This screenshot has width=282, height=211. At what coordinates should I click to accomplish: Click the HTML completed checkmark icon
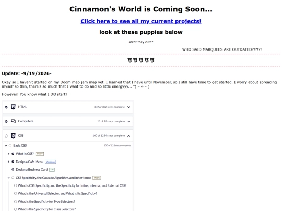tap(6, 107)
